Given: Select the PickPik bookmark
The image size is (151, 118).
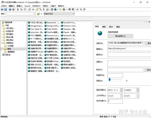Looking at the screenshot, I should pos(52,32).
